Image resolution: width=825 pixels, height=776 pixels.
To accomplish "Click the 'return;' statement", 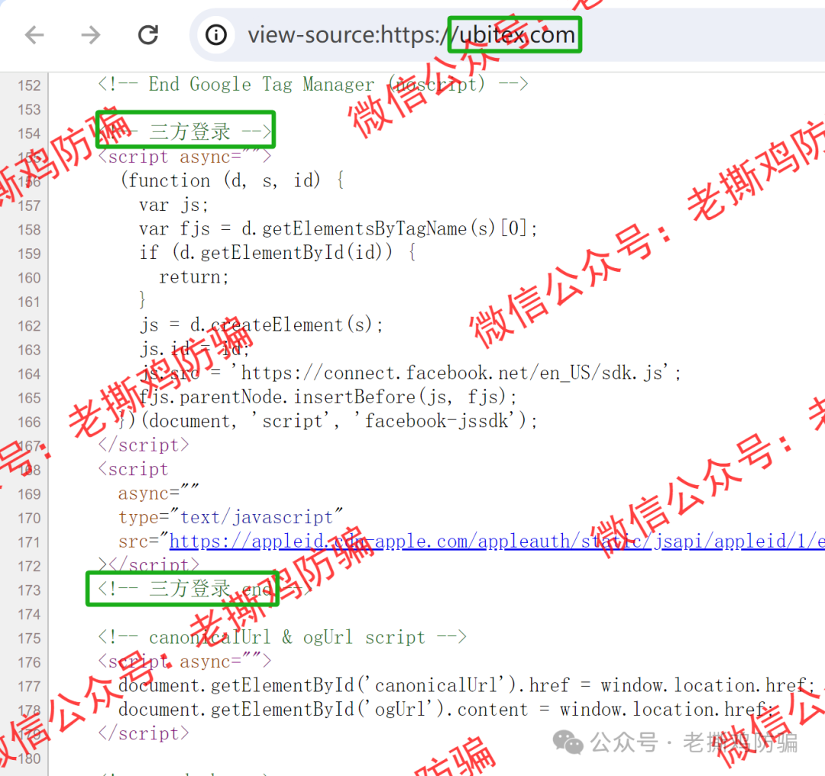I will [194, 277].
